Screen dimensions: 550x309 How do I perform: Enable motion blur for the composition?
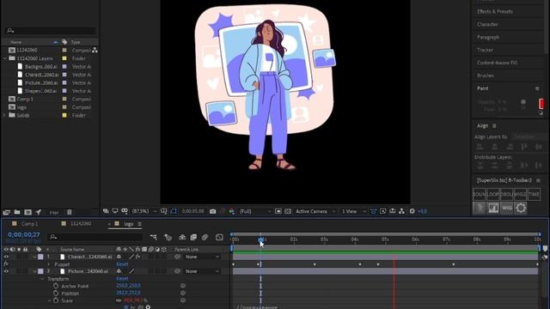pos(205,237)
